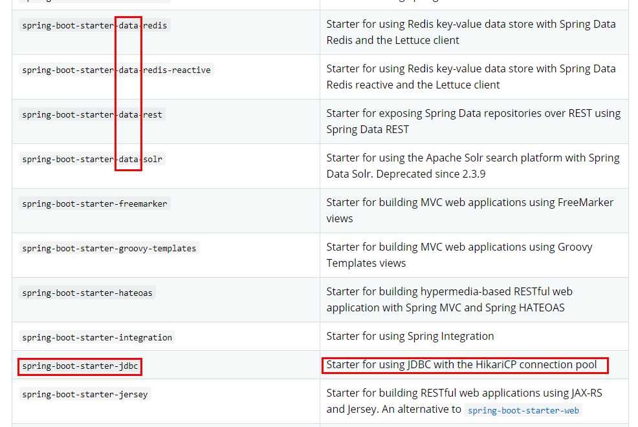Select spring-boot-starter-data-redis-reactive code label
This screenshot has width=638, height=427.
point(116,70)
